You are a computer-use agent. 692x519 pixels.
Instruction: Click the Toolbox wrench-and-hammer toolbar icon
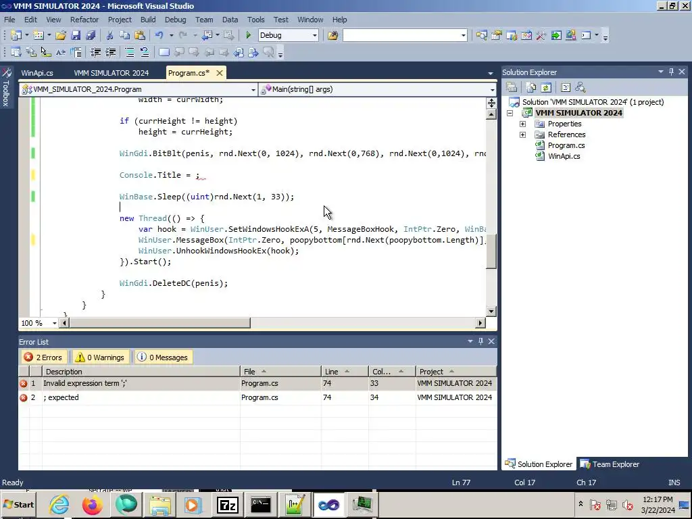click(541, 35)
